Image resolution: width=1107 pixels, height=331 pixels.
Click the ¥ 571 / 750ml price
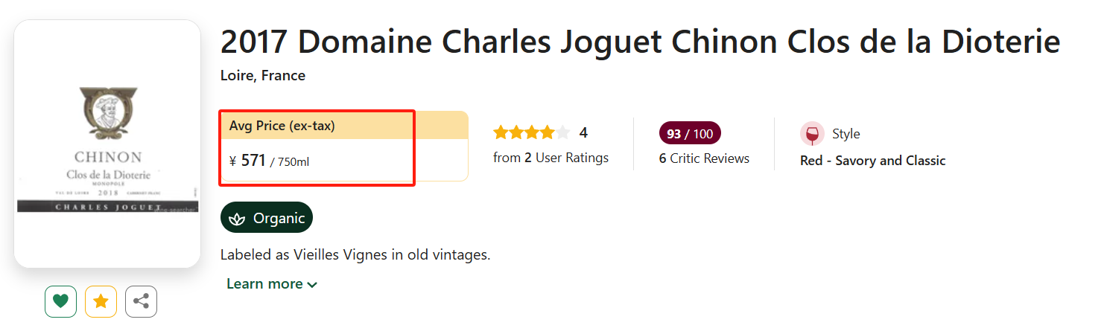[269, 161]
